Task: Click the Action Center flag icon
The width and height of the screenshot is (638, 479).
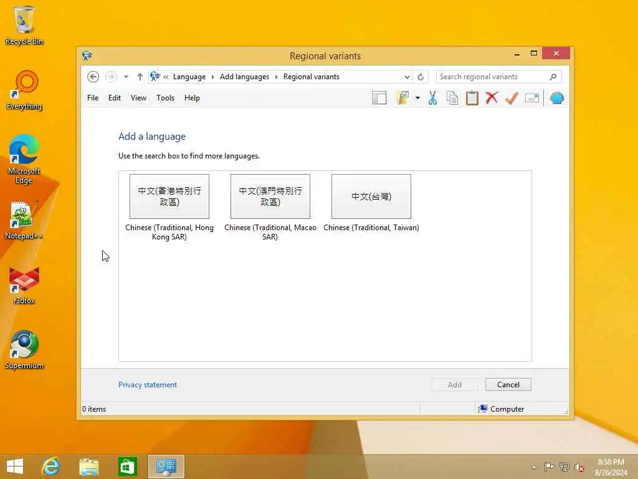Action: [x=549, y=467]
